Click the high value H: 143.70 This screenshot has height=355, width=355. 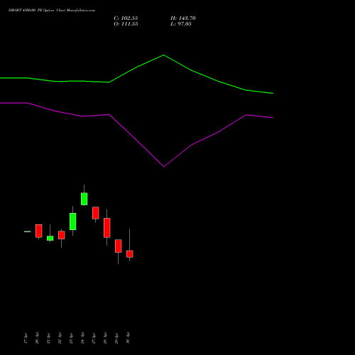pyautogui.click(x=183, y=18)
